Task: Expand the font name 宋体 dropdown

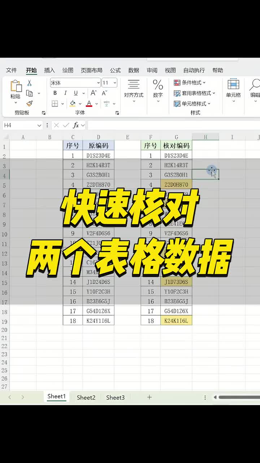Action: coord(98,83)
